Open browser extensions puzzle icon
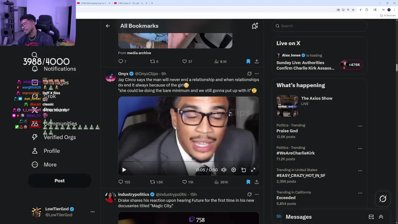The height and width of the screenshot is (224, 398). [x=367, y=10]
